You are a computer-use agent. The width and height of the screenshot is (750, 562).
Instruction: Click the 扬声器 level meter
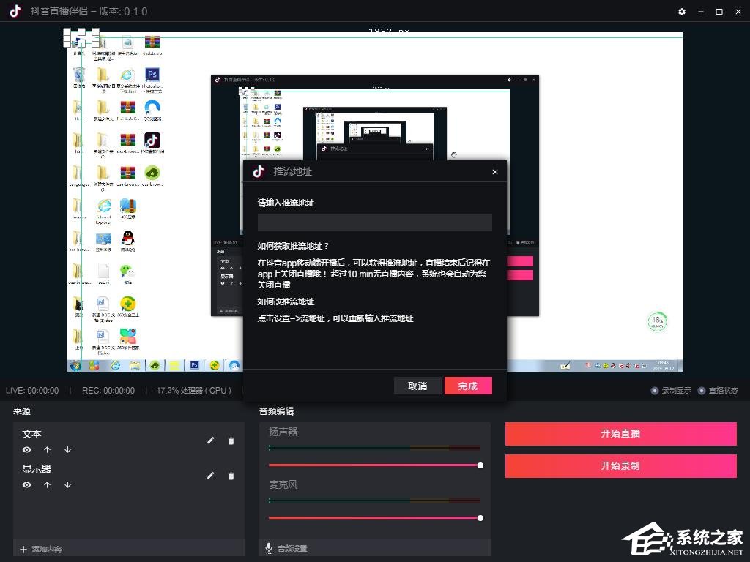tap(374, 448)
